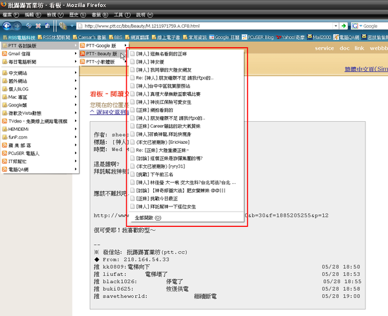Open the 書籤 (B) menu
The width and height of the screenshot is (388, 316).
[x=100, y=15]
